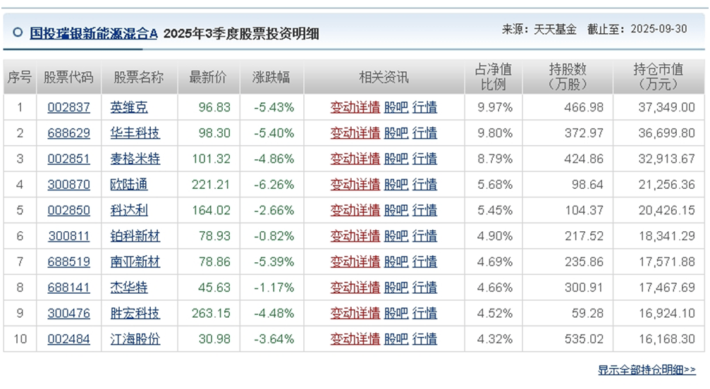Open 行情 for 欧陆通

pyautogui.click(x=424, y=185)
